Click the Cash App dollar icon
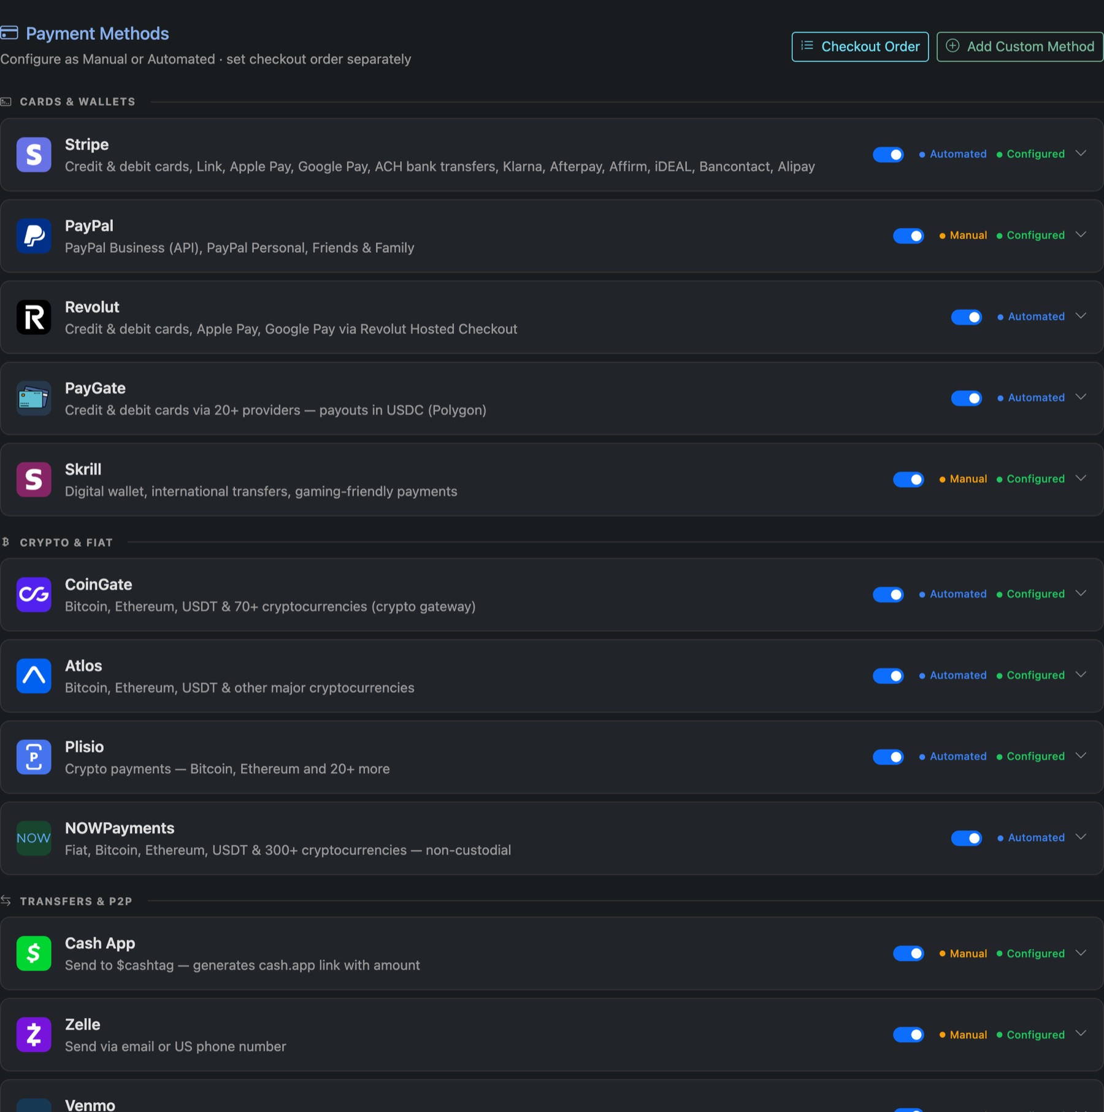The image size is (1104, 1112). [34, 953]
